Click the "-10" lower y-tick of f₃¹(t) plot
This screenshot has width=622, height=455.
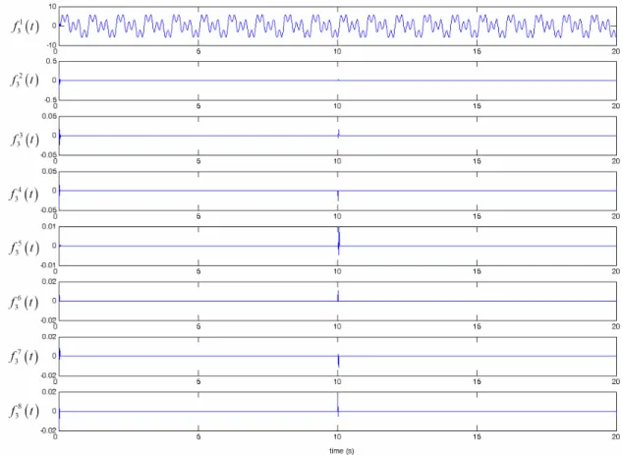52,45
